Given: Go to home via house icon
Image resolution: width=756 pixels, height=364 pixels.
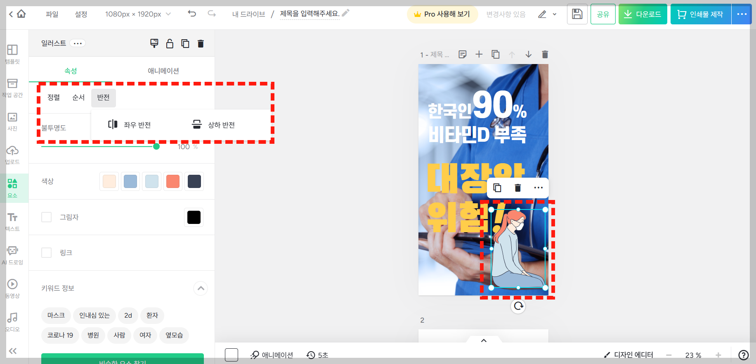Looking at the screenshot, I should pos(21,14).
